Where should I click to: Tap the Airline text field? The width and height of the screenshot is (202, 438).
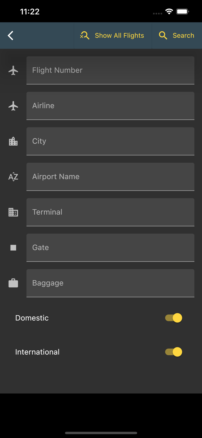[x=110, y=106]
